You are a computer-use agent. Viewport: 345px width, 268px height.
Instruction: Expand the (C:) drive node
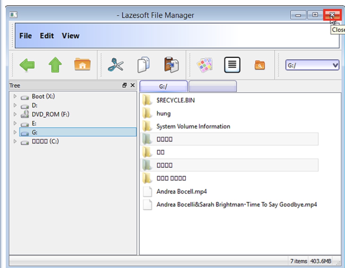15,141
